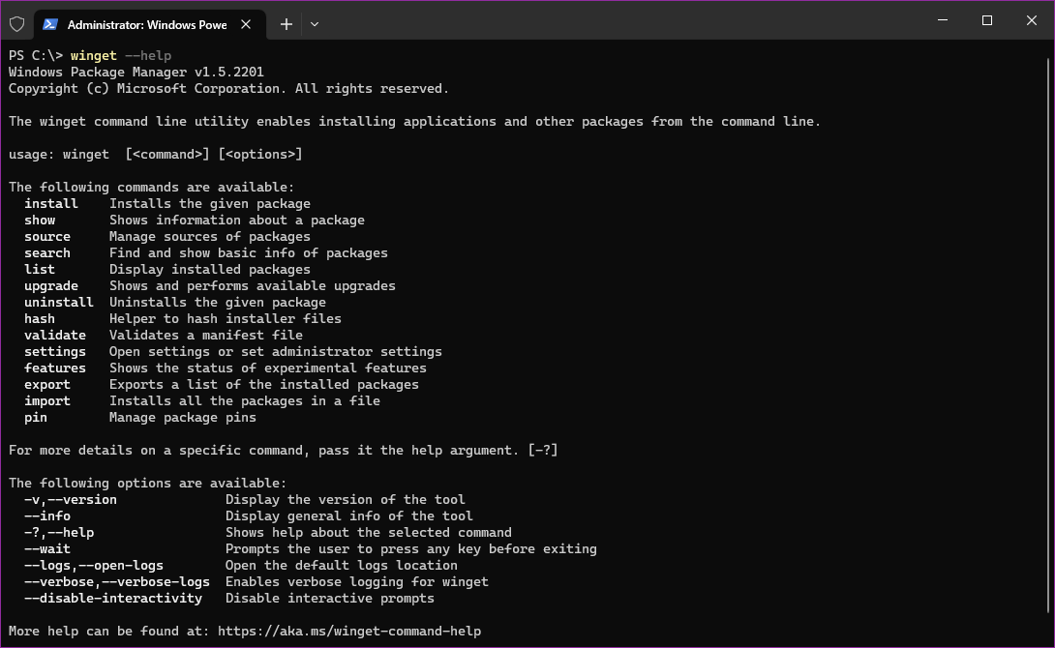The width and height of the screenshot is (1055, 648).
Task: Click the 'PS C:\>' prompt text
Action: [36, 56]
